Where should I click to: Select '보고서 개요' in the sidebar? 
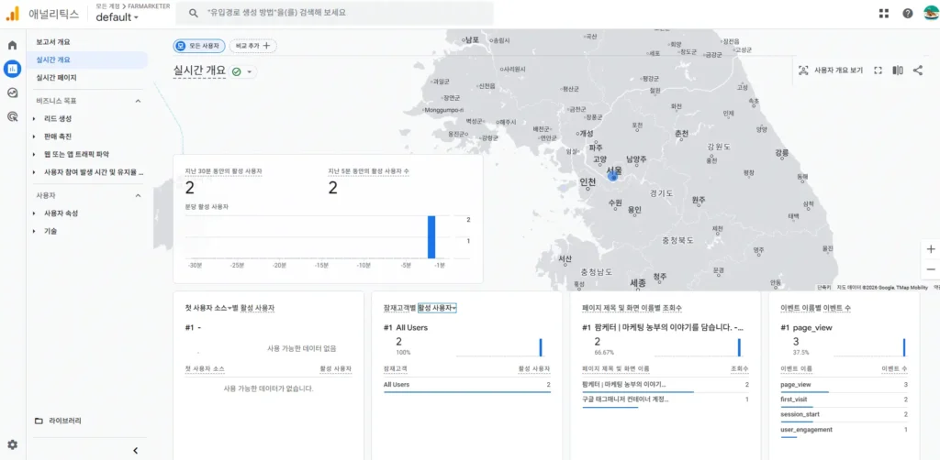point(53,42)
